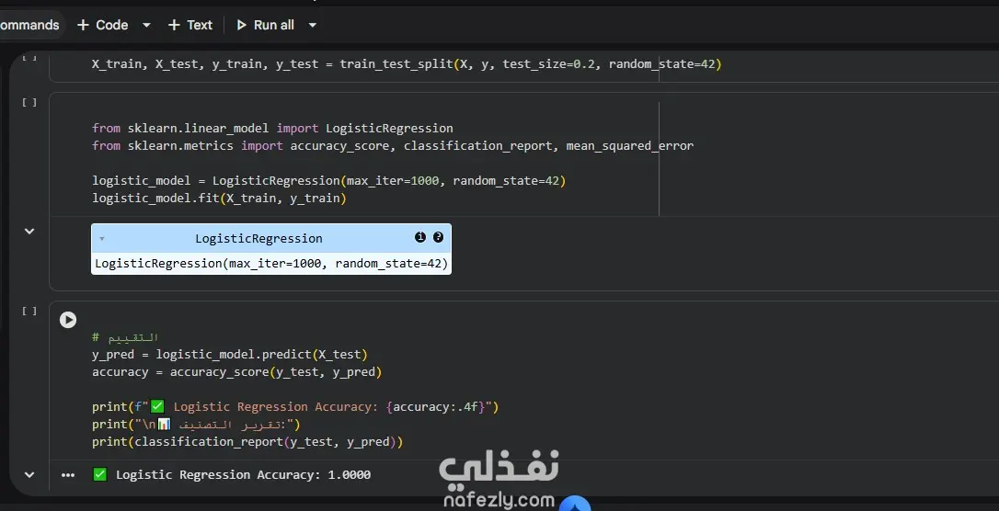Click output text 'Logistic Regression Accuracy: 1.0000'
The height and width of the screenshot is (511, 999).
pyautogui.click(x=244, y=475)
